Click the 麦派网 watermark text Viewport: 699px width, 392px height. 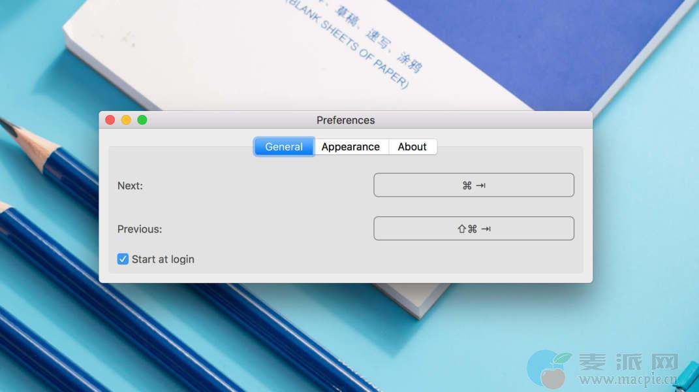point(629,363)
